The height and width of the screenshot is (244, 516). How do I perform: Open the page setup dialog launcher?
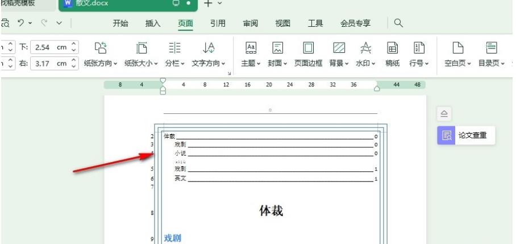(230, 73)
